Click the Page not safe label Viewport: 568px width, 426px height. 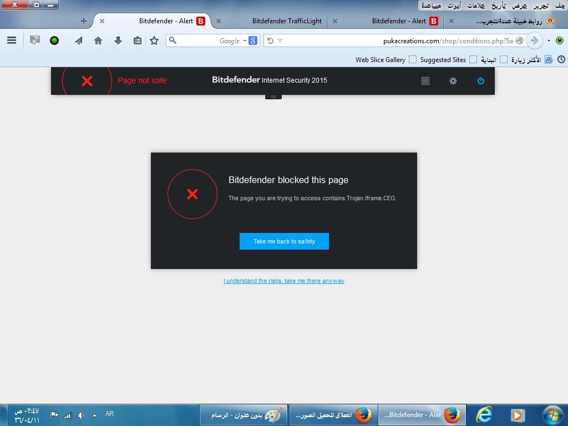(142, 80)
